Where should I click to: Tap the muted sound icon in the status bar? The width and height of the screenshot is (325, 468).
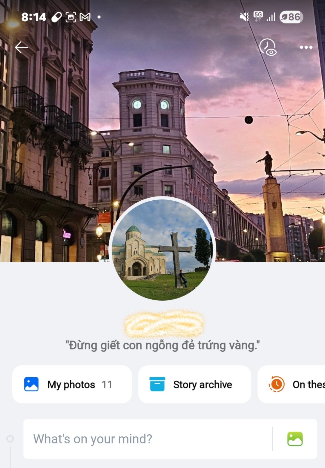coord(244,17)
